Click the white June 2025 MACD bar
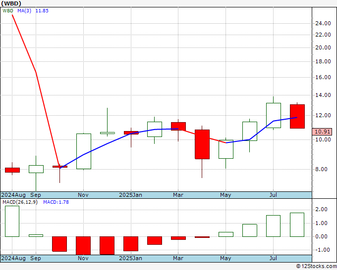 coord(250,230)
